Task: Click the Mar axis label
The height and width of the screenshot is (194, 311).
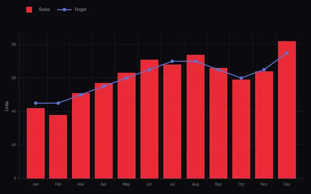Action: tap(81, 184)
